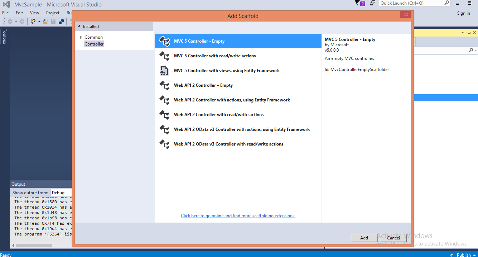Open Solution Explorer window position dropdown

click(463, 33)
